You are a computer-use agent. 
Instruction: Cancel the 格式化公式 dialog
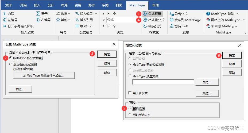pyautogui.click(x=232, y=64)
